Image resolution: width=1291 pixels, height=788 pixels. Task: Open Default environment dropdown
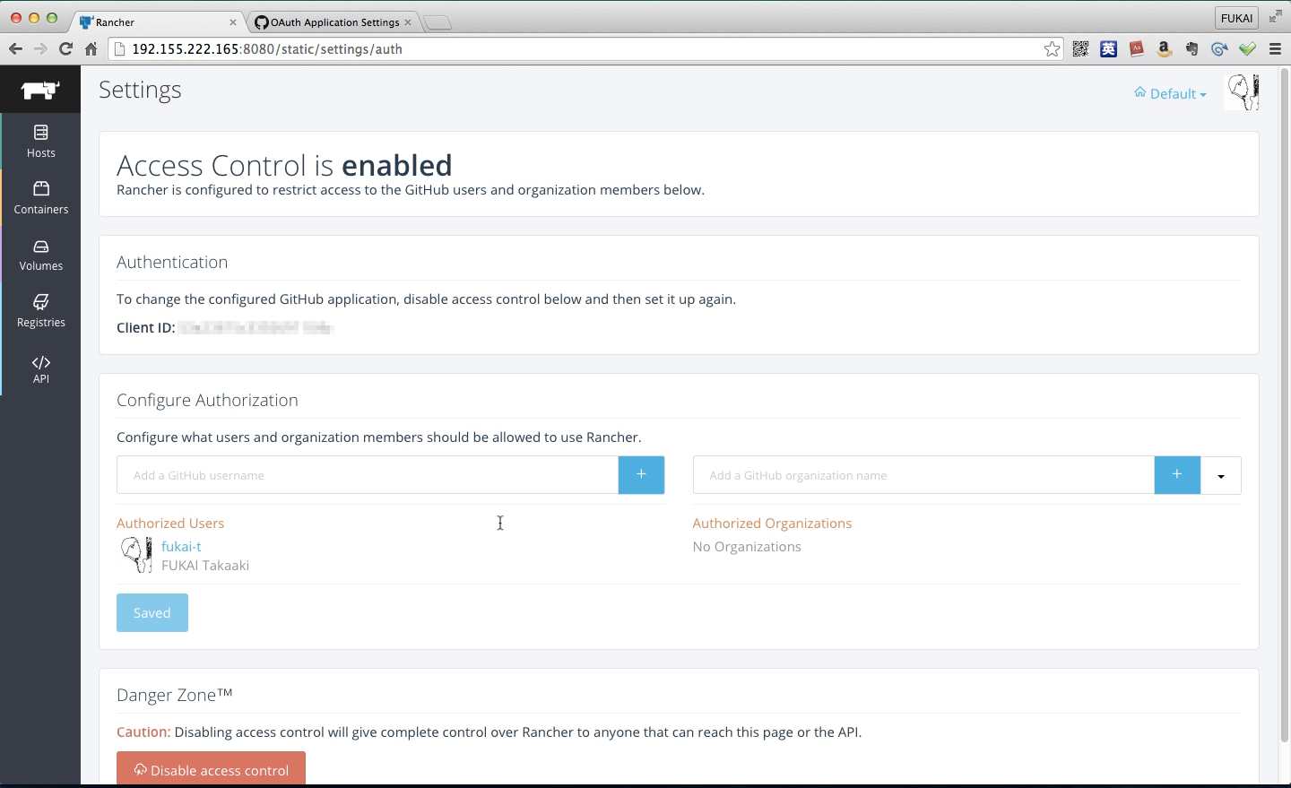1170,93
